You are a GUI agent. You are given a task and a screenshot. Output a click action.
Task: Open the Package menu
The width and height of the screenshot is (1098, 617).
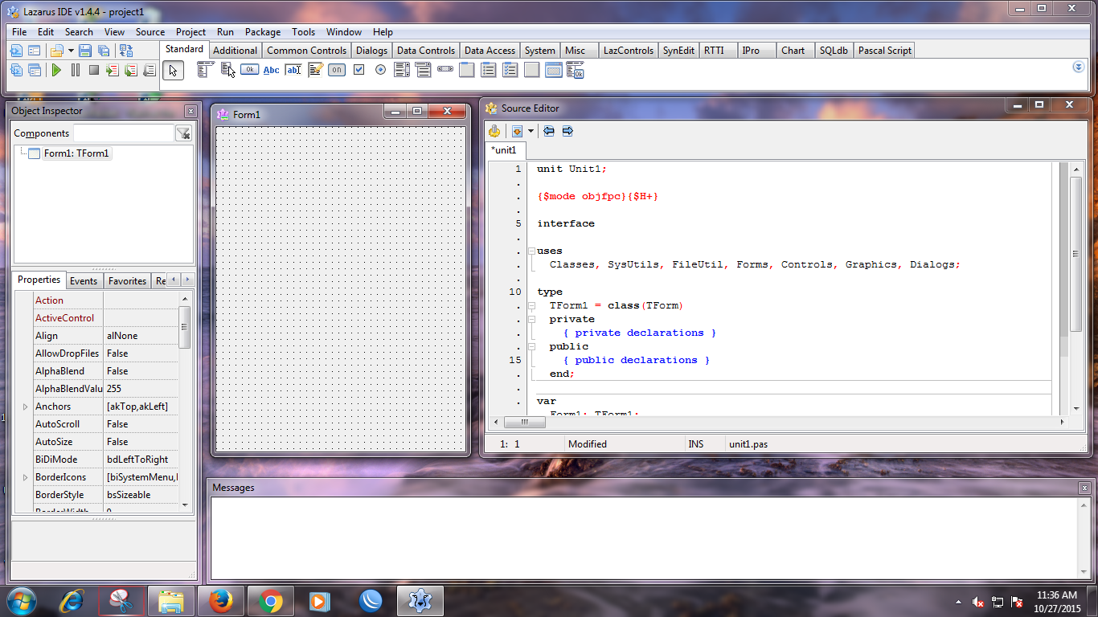(x=263, y=32)
